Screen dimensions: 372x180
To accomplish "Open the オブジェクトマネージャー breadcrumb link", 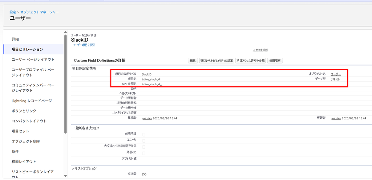I will (x=40, y=12).
